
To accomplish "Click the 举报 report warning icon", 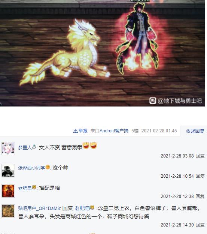I will pyautogui.click(x=75, y=131).
